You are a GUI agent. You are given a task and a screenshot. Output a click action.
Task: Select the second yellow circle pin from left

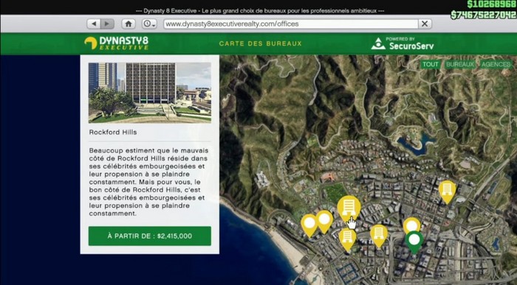point(324,221)
